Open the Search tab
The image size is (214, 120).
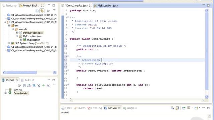pos(80,108)
